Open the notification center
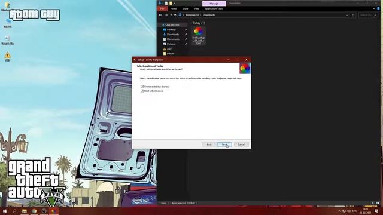 pyautogui.click(x=376, y=211)
